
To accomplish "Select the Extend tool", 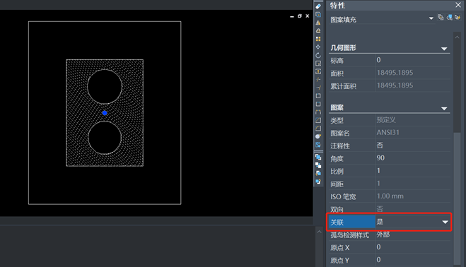I will pyautogui.click(x=318, y=88).
